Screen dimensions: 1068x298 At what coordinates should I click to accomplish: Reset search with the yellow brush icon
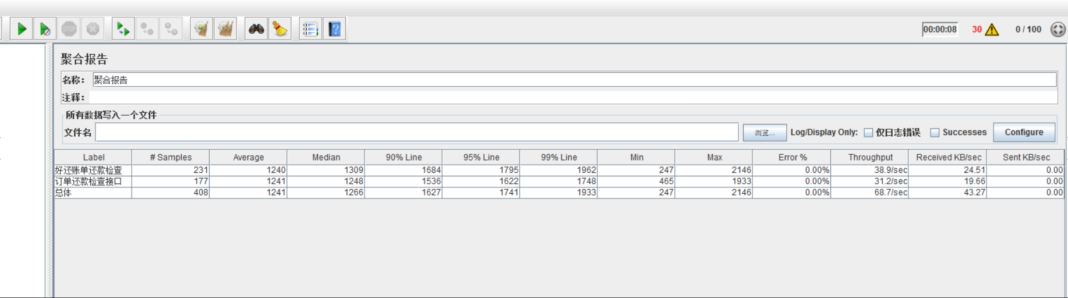(280, 29)
